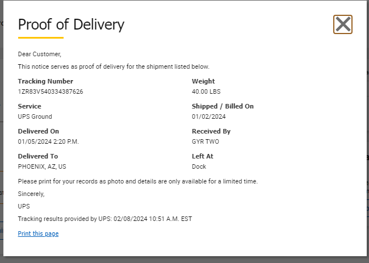Close the Proof of Delivery dialog

coord(343,24)
